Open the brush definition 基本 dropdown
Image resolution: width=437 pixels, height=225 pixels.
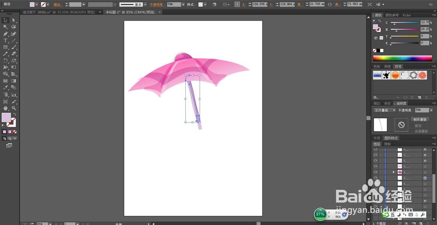point(145,4)
